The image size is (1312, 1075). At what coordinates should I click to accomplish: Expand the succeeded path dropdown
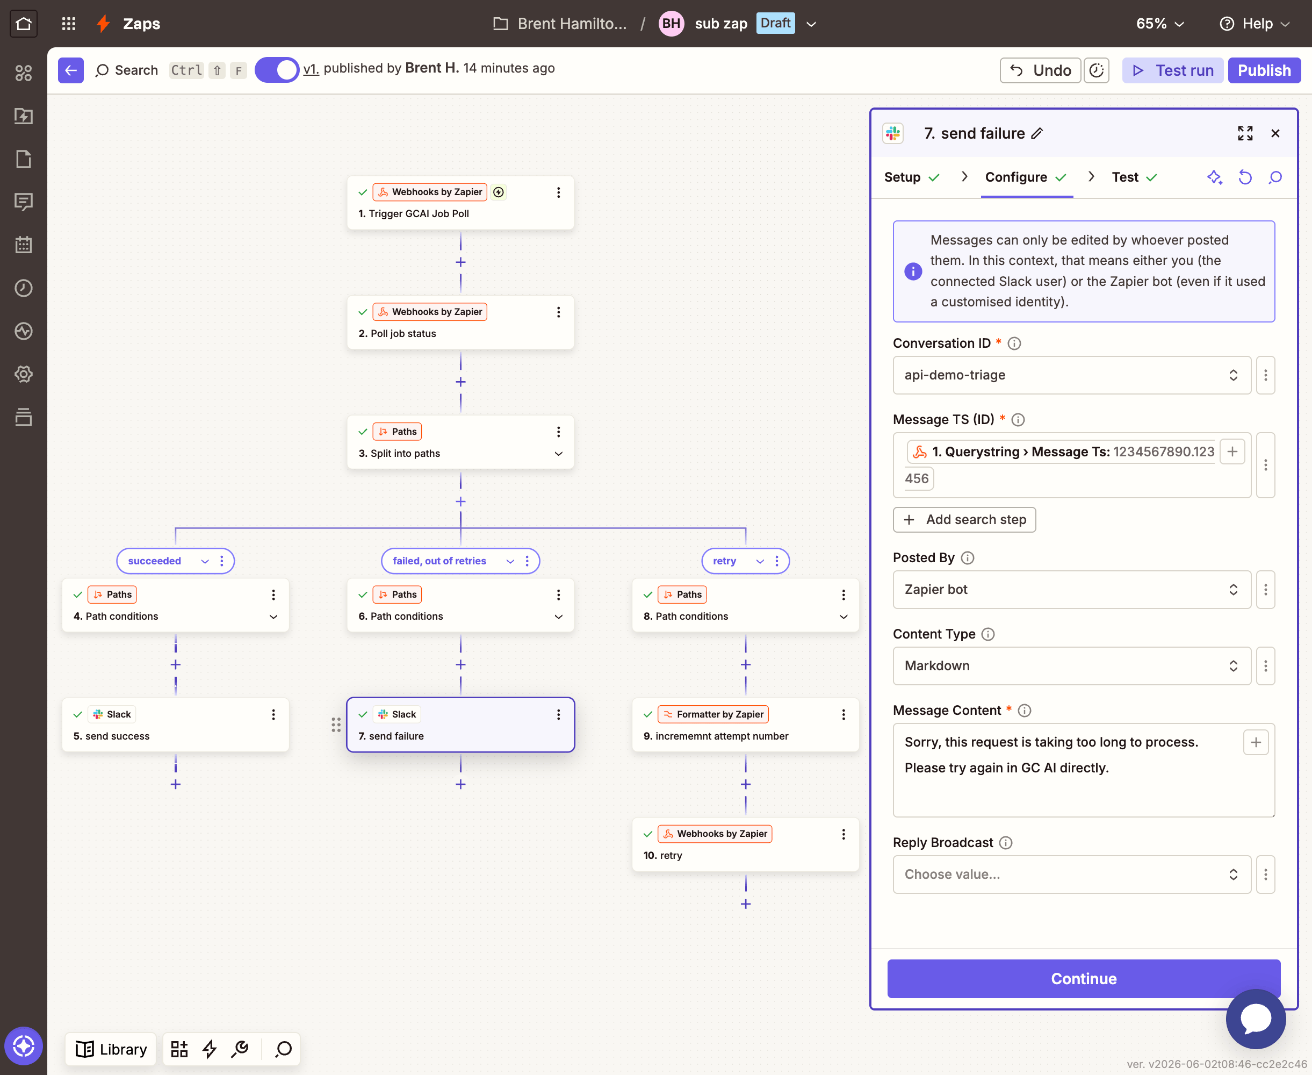pyautogui.click(x=205, y=561)
